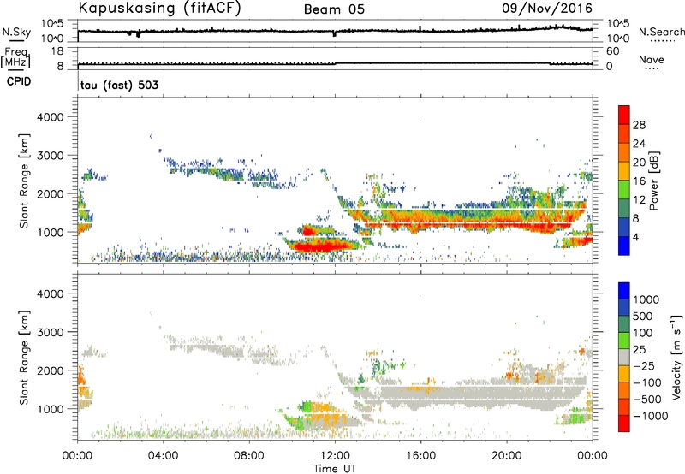The height and width of the screenshot is (474, 685).
Task: Click the red top segment of the power colorbar
Action: coord(624,115)
